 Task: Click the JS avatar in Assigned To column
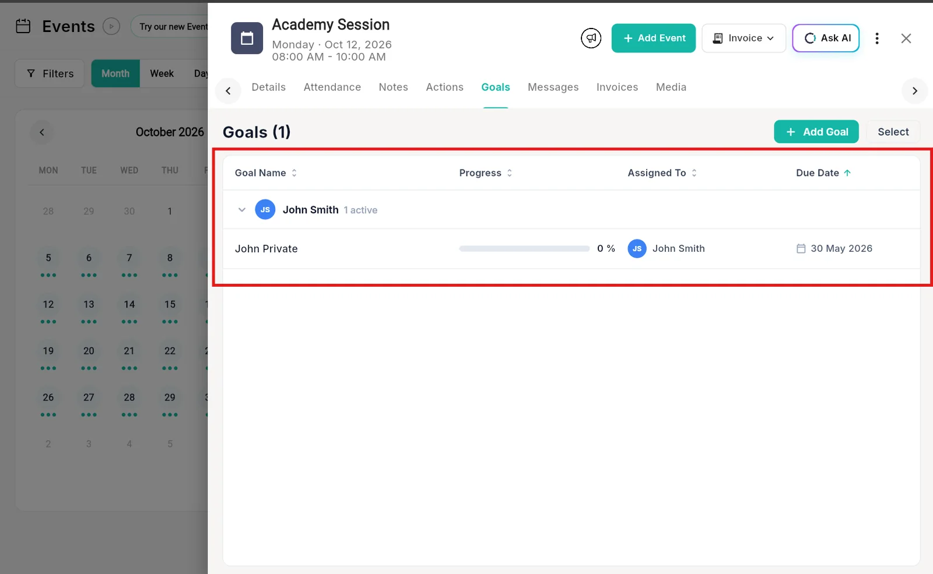click(637, 248)
